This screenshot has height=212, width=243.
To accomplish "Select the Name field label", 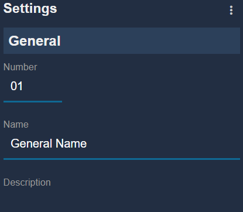I will pyautogui.click(x=16, y=124).
